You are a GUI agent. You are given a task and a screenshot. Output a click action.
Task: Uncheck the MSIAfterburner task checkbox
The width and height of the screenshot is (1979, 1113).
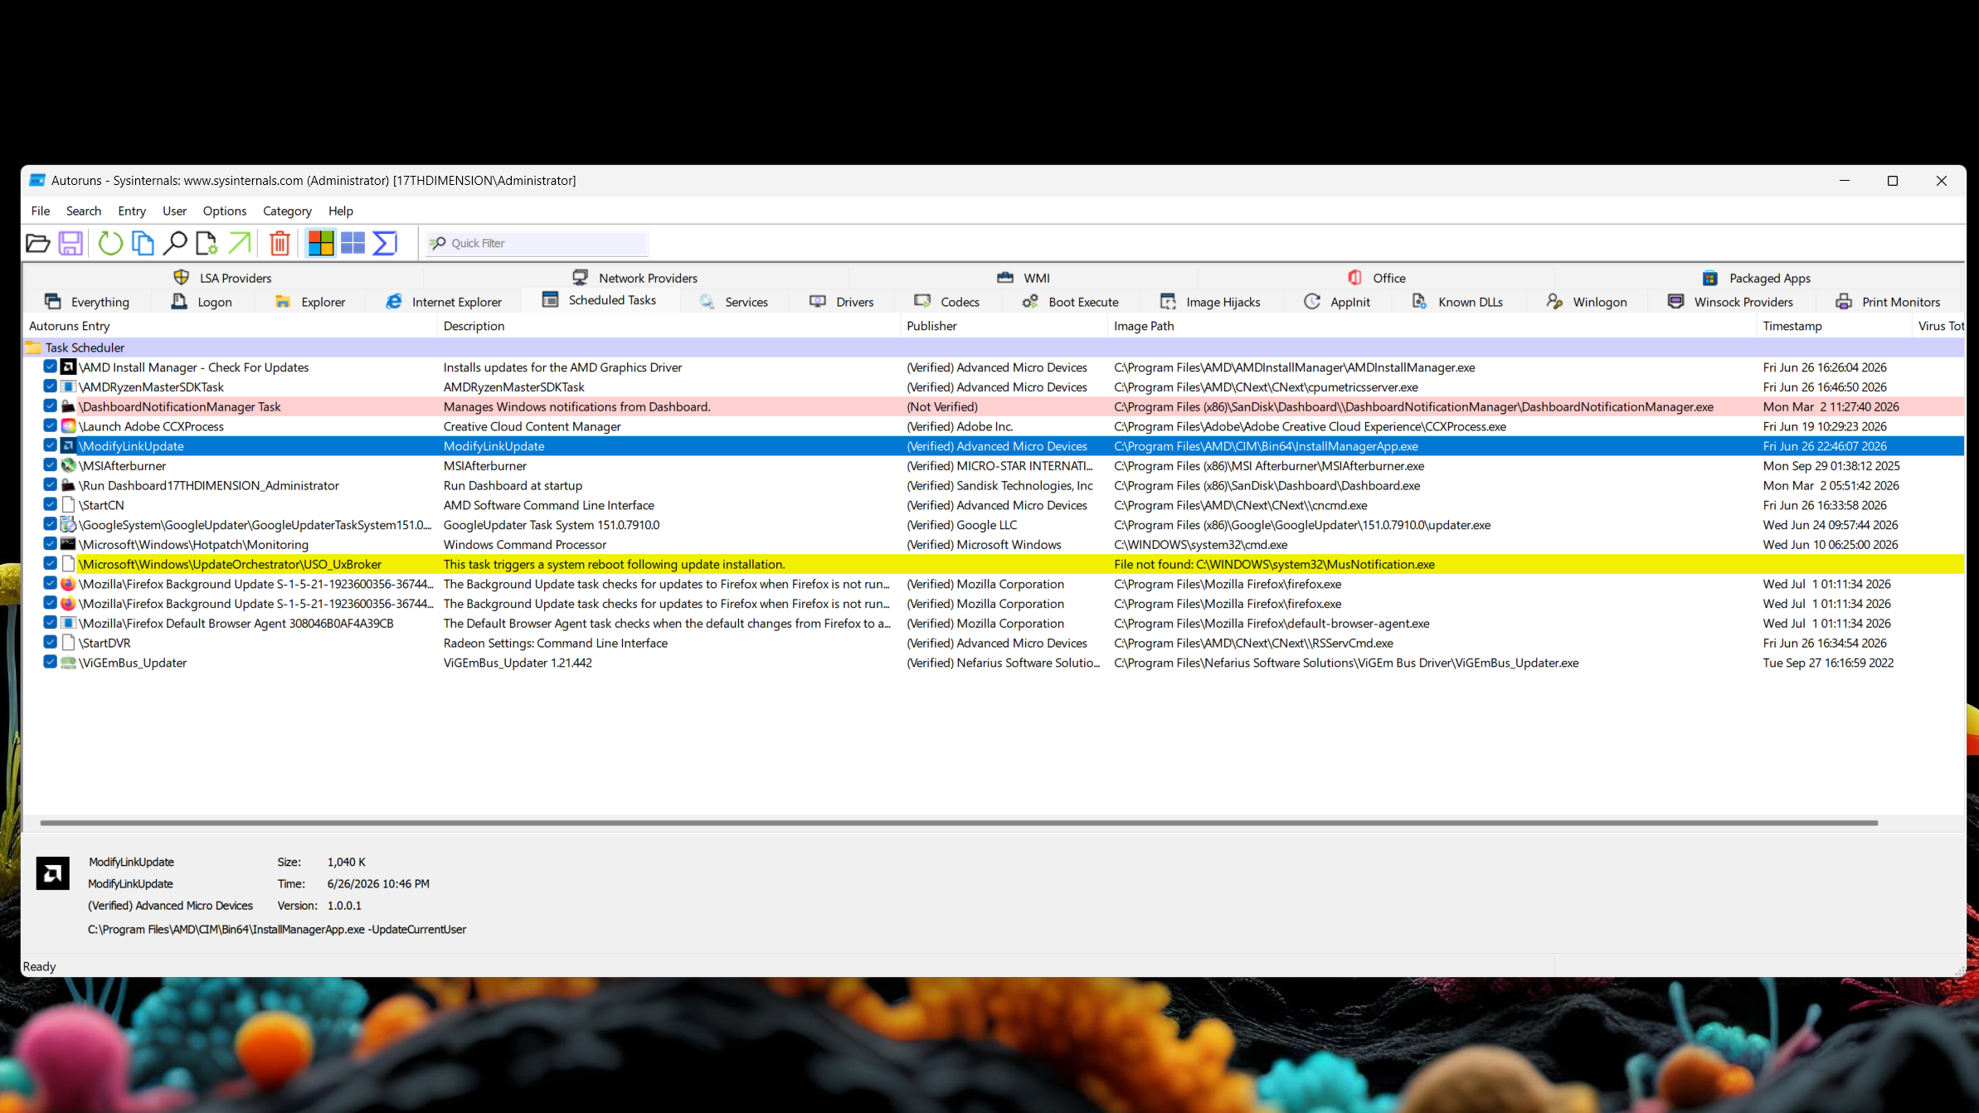[50, 465]
